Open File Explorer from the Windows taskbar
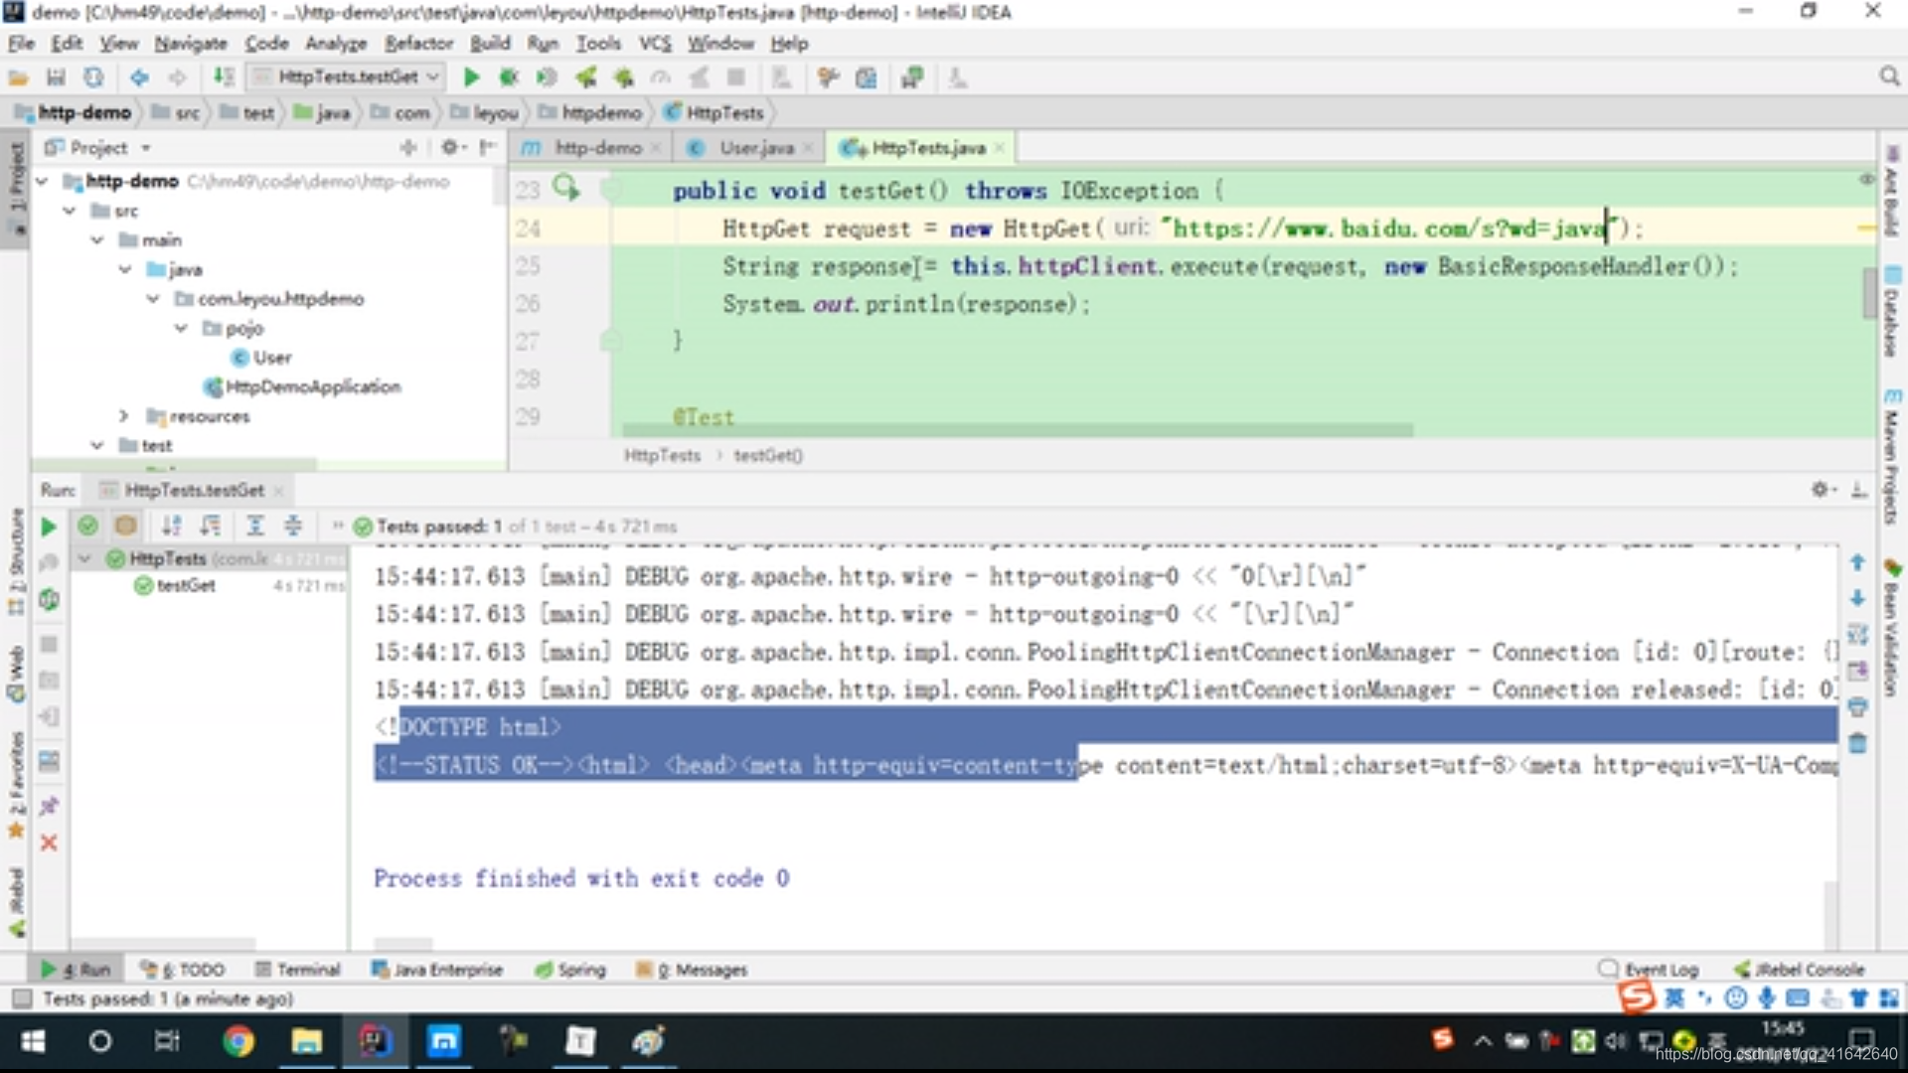The width and height of the screenshot is (1908, 1073). point(306,1041)
